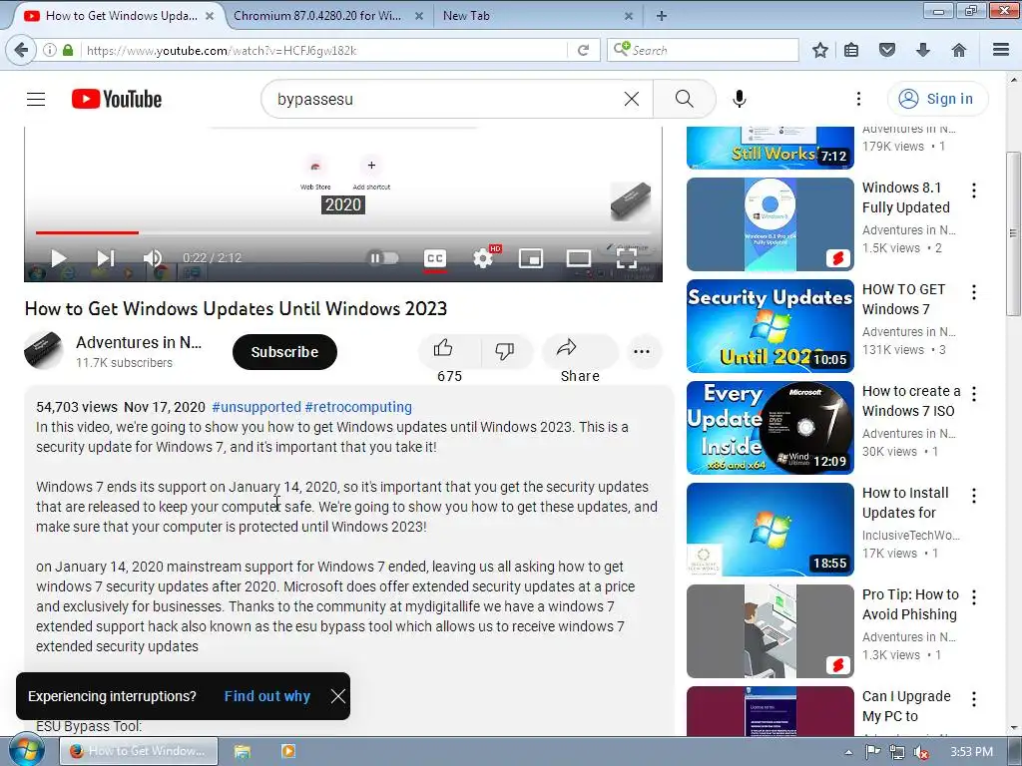The width and height of the screenshot is (1022, 766).
Task: Bookmark this page with the star icon
Action: pyautogui.click(x=820, y=50)
